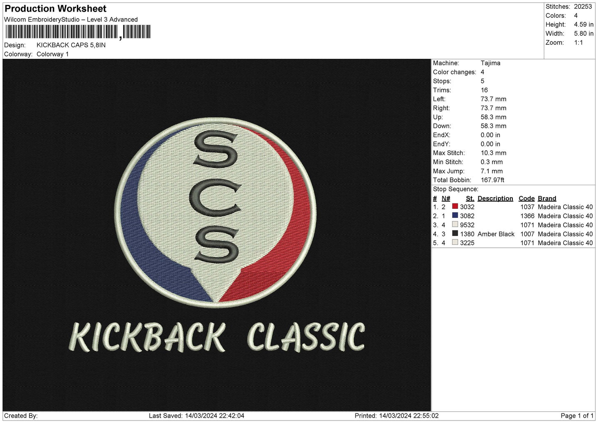The width and height of the screenshot is (598, 423).
Task: Click the Production Worksheet title
Action: point(55,9)
